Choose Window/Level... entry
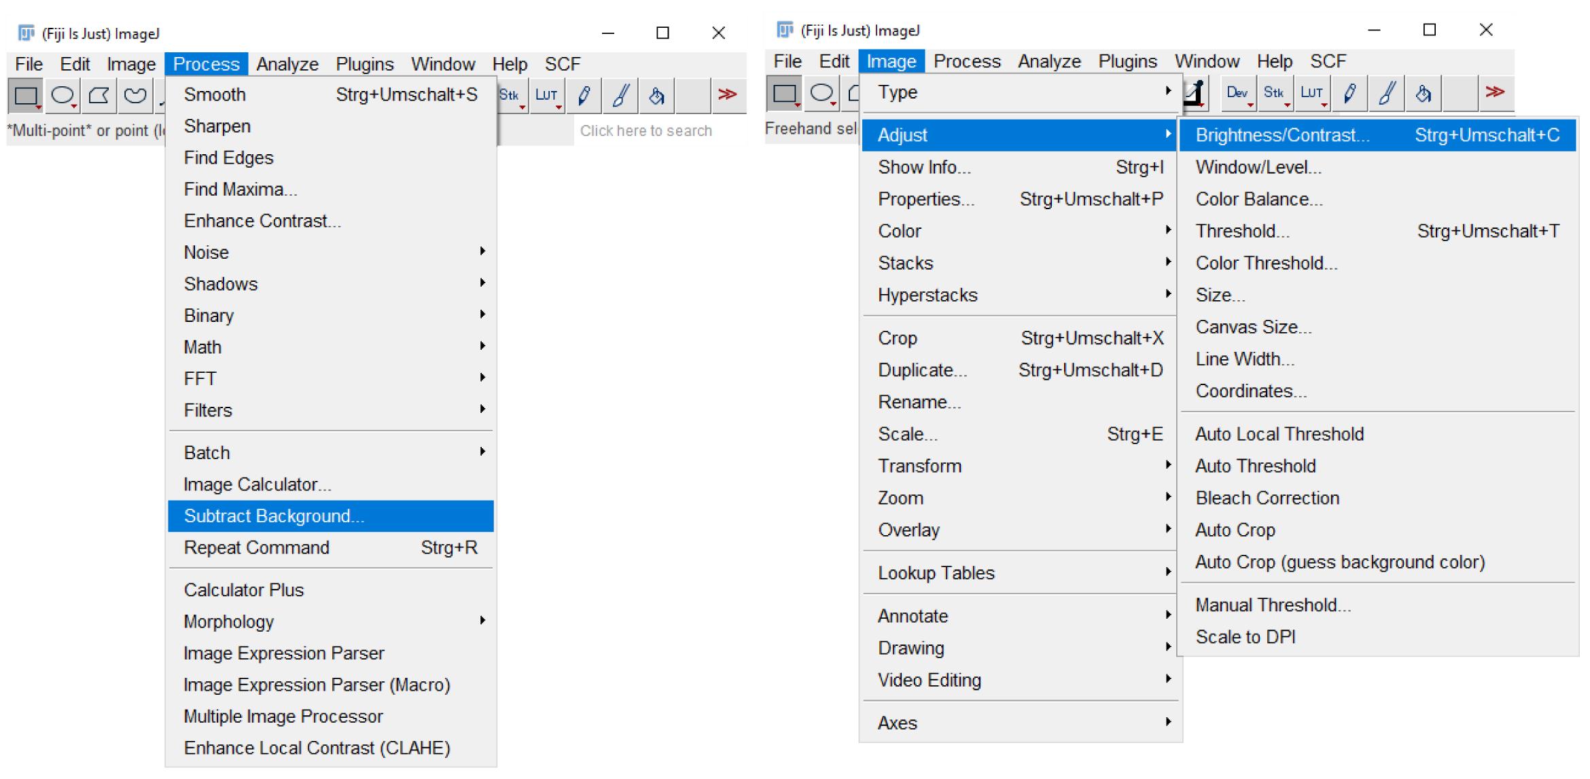Viewport: 1590px width, 779px height. (x=1377, y=167)
